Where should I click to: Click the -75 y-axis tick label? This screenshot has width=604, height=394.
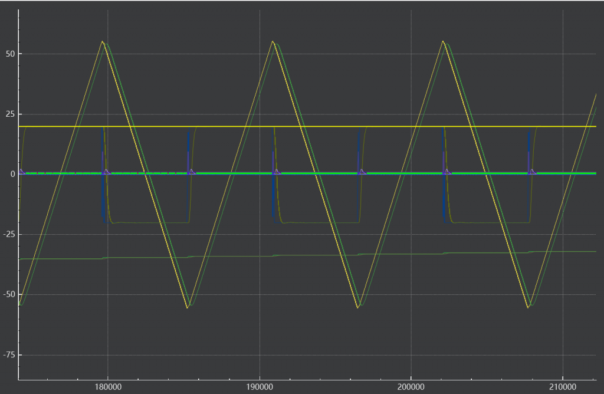pyautogui.click(x=9, y=354)
